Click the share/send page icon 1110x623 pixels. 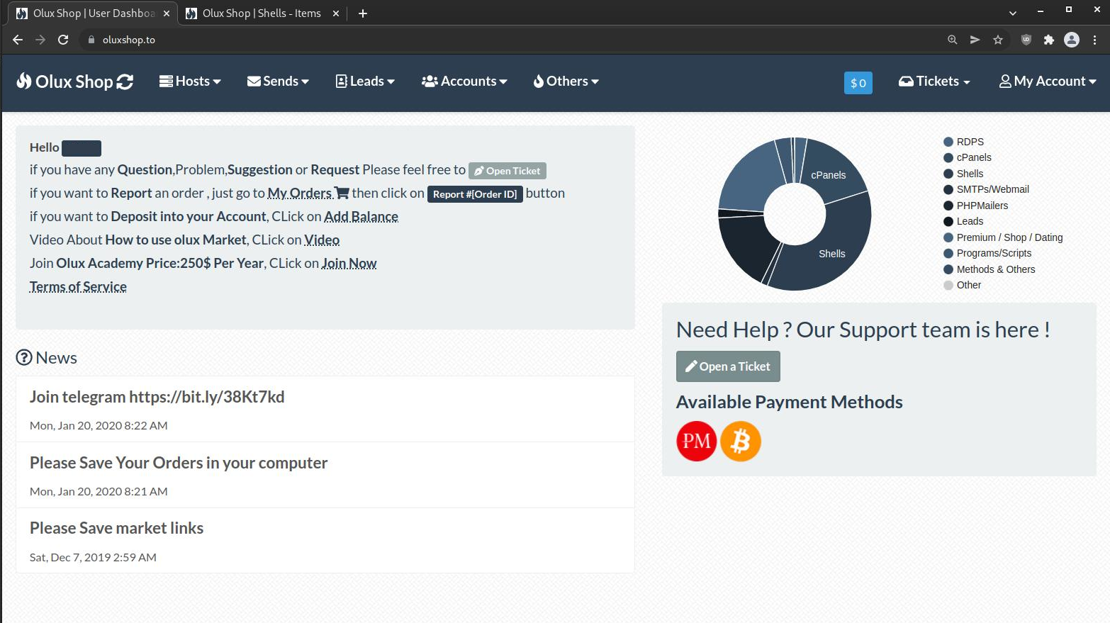975,40
